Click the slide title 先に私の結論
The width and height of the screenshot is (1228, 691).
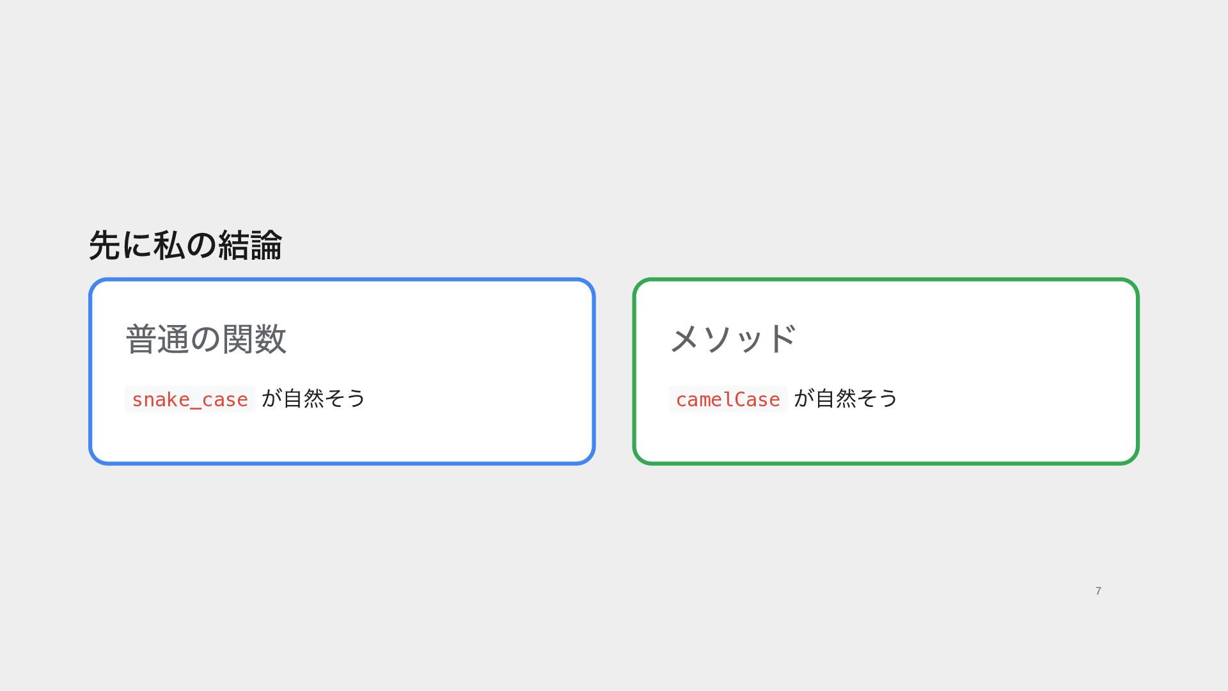coord(185,245)
